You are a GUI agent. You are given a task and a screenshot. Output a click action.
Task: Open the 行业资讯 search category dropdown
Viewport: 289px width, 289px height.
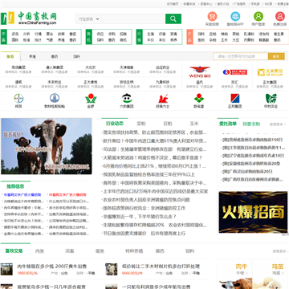(x=88, y=19)
